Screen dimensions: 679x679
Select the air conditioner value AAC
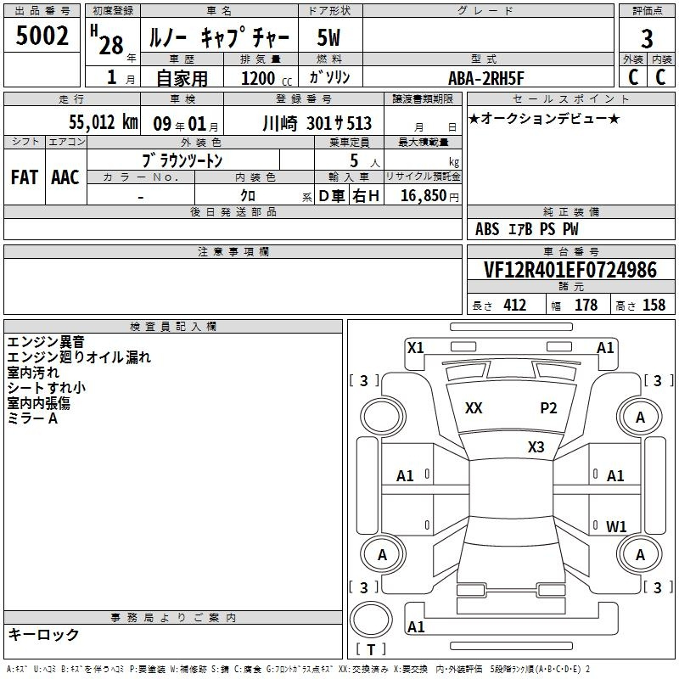[x=65, y=177]
